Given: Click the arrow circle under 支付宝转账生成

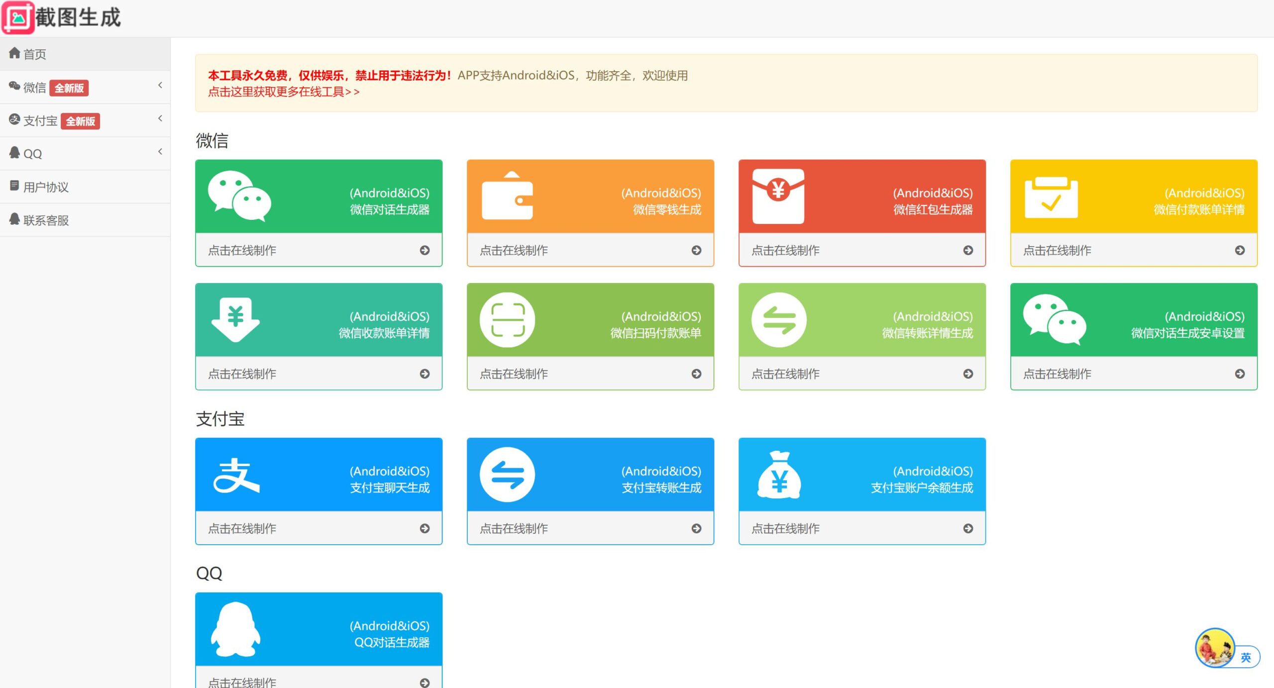Looking at the screenshot, I should (696, 528).
